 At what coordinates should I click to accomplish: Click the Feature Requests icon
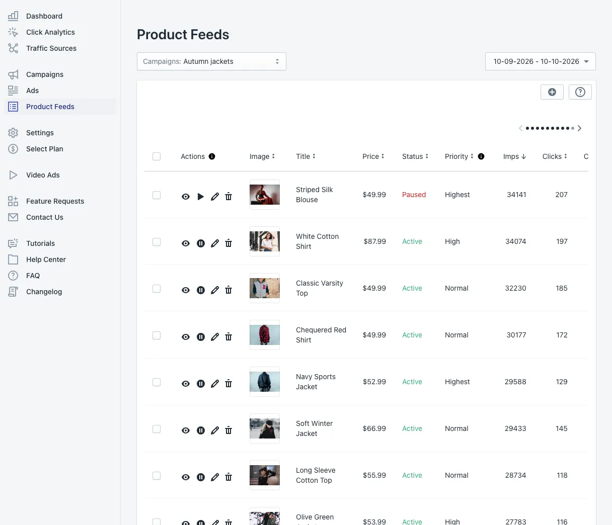[x=13, y=201]
